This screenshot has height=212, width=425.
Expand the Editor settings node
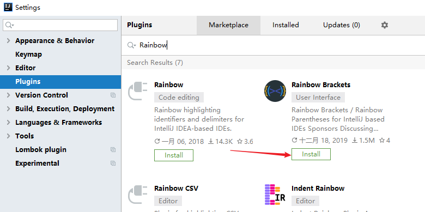pos(8,68)
